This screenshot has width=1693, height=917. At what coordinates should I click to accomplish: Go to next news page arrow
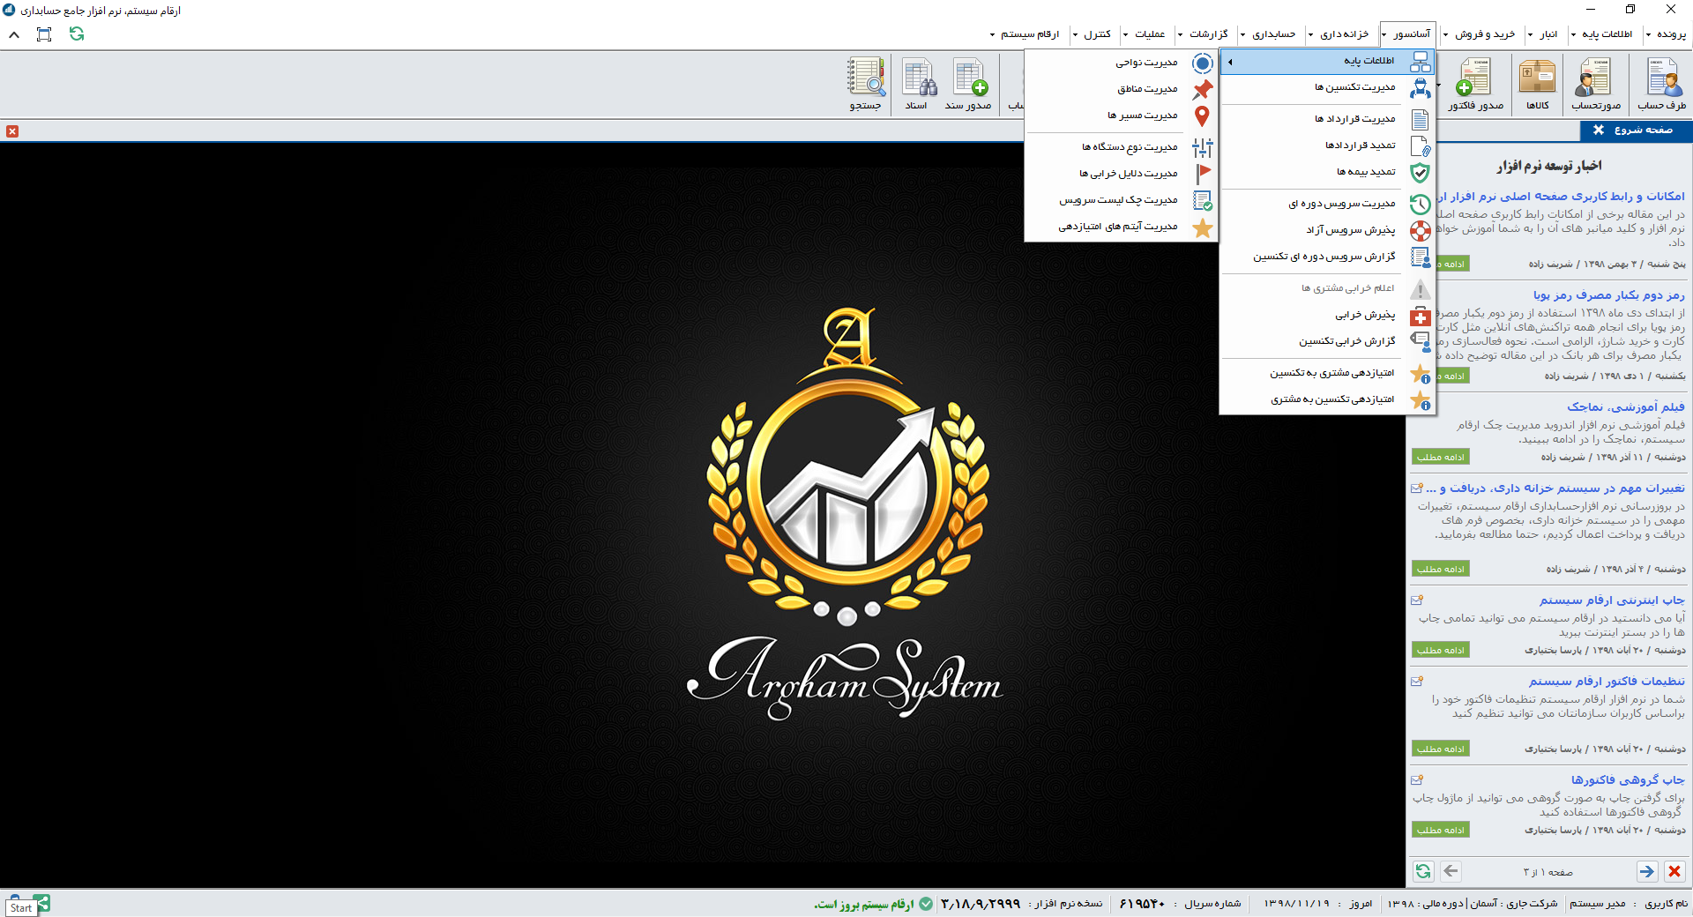pos(1646,871)
